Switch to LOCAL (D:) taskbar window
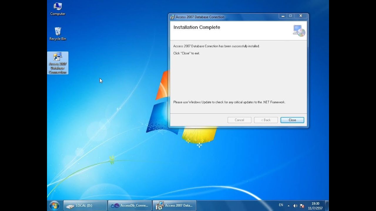376x211 pixels. point(85,205)
